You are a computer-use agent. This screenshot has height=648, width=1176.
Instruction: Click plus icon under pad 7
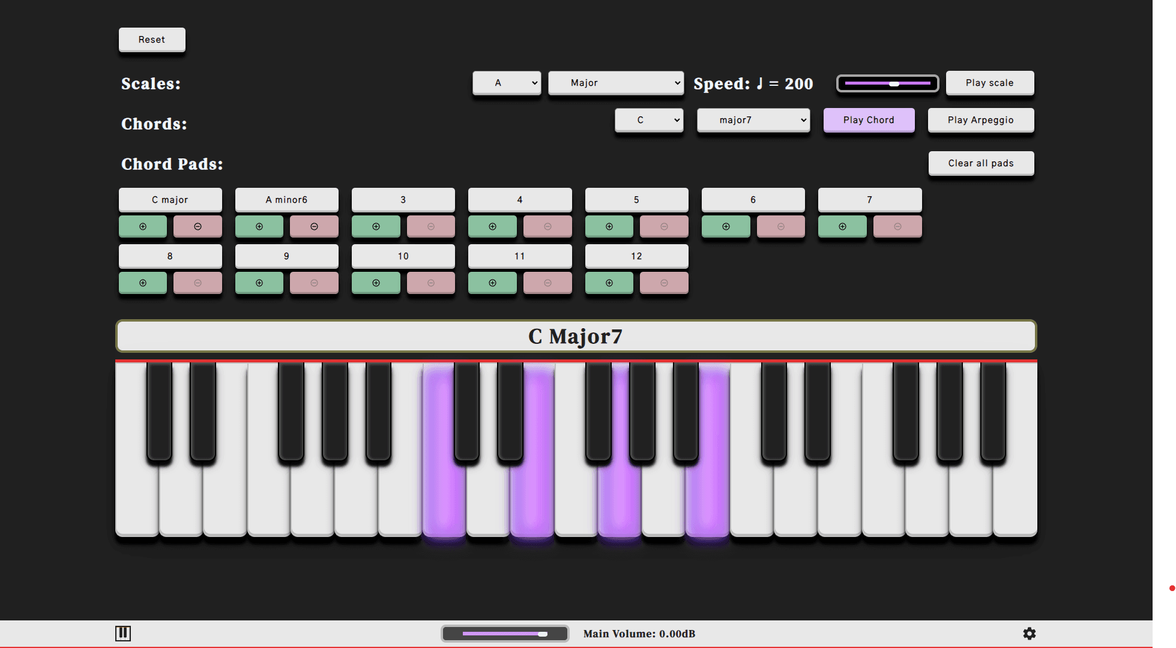[x=842, y=227]
